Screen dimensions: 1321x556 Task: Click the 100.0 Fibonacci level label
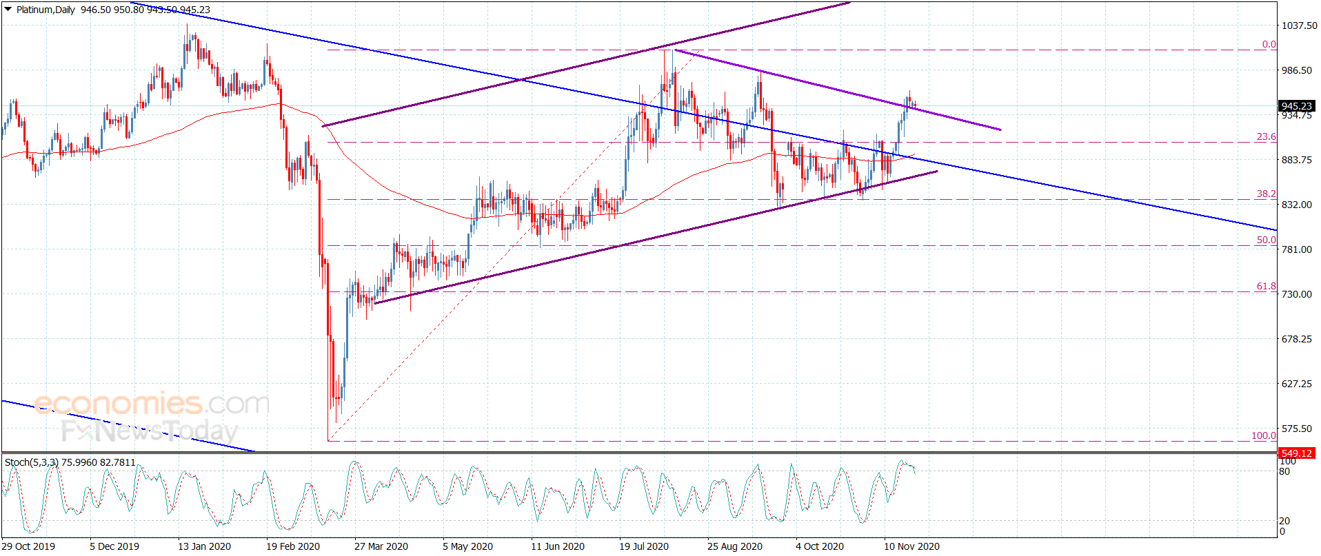pyautogui.click(x=1264, y=435)
